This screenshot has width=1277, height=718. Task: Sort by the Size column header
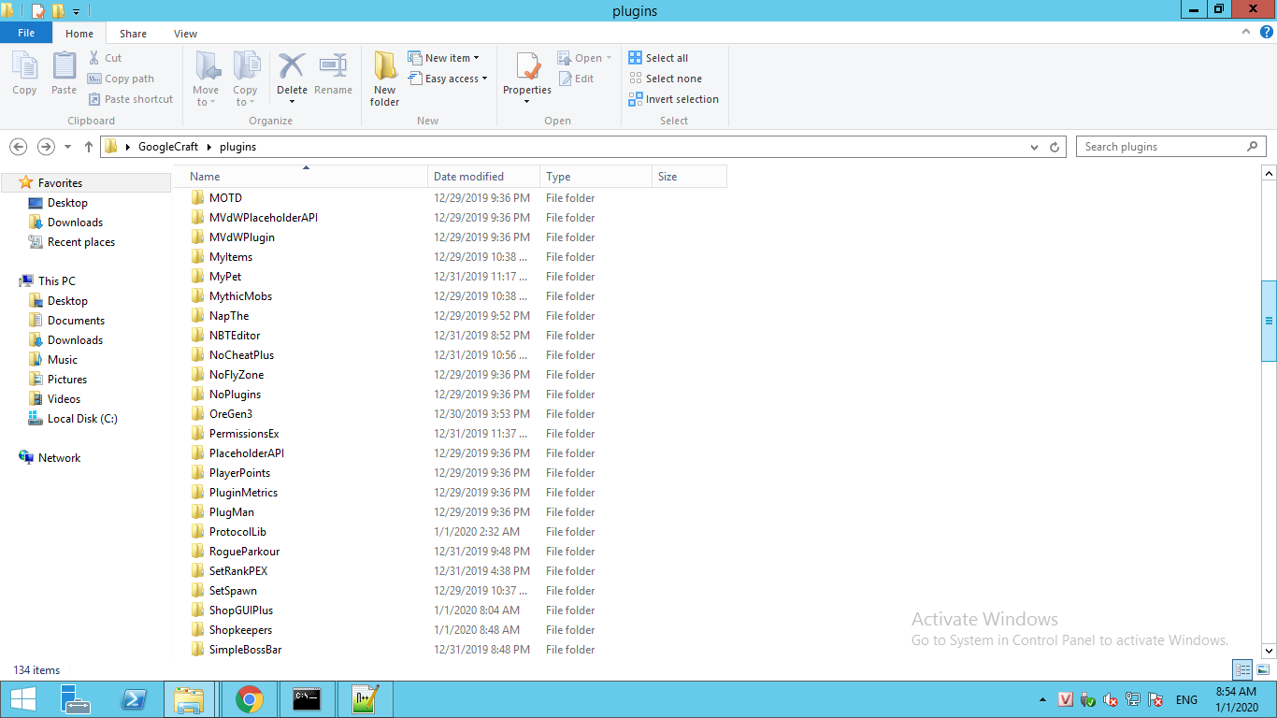689,176
